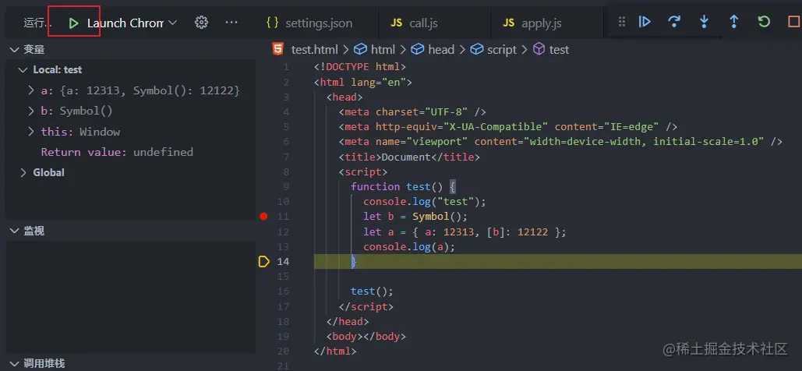Click the meta charset="UTF-8" line
The image size is (802, 371).
[x=412, y=112]
